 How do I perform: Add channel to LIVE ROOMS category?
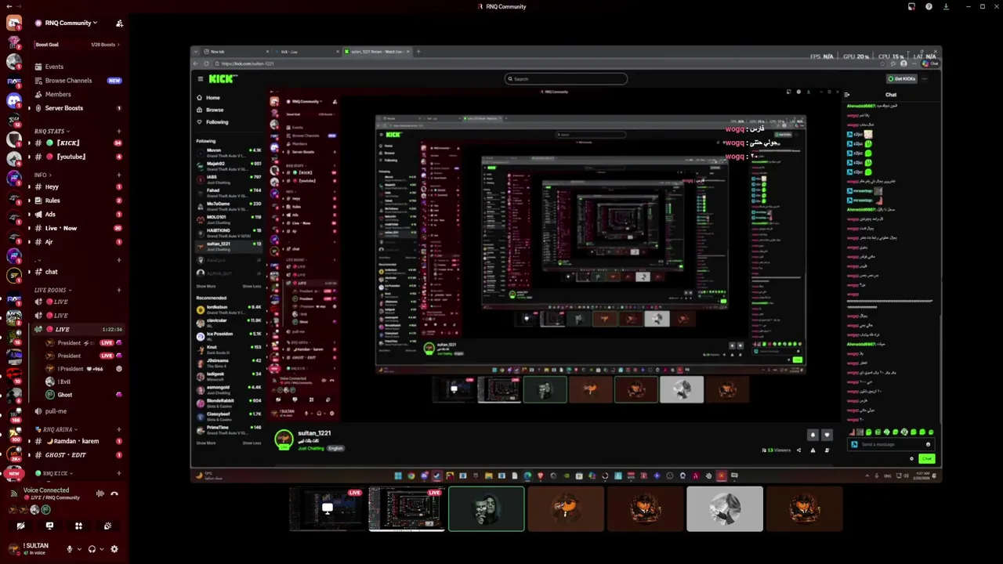coord(119,291)
